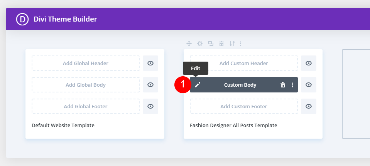Click the Divi logo icon in header
370x166 pixels.
[22, 19]
